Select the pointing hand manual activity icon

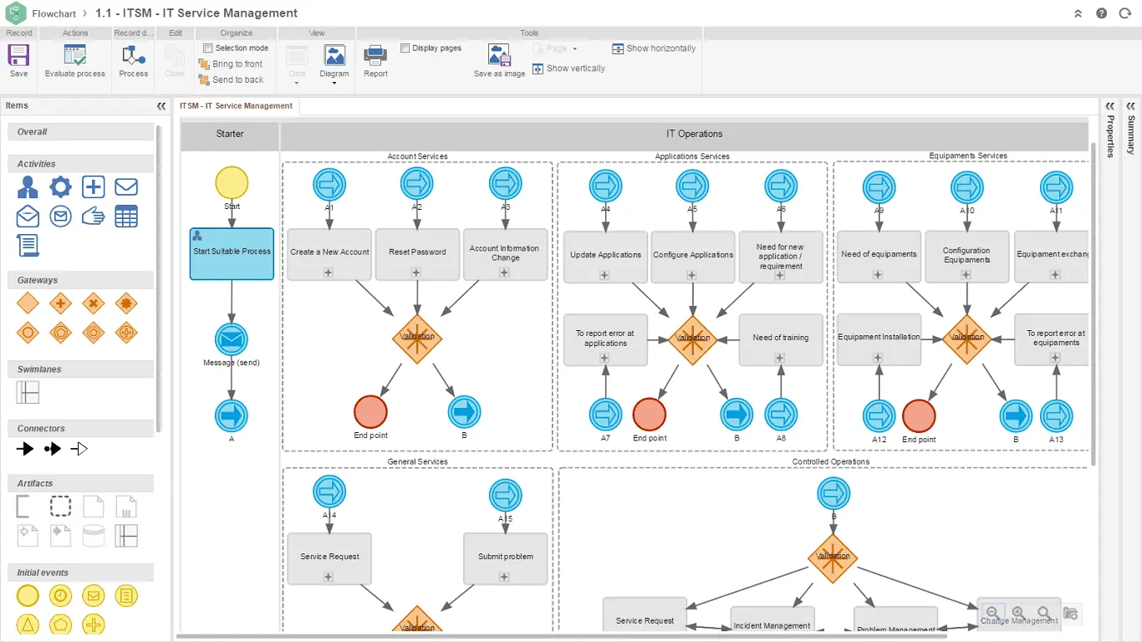94,217
